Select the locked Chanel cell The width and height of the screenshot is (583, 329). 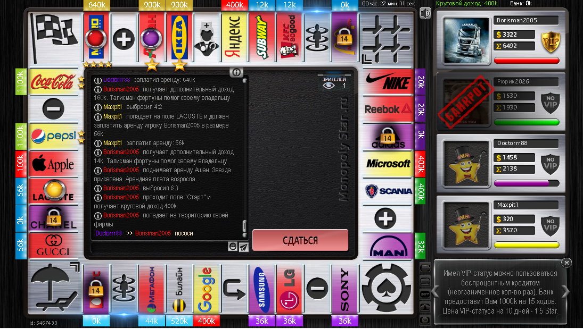click(53, 218)
